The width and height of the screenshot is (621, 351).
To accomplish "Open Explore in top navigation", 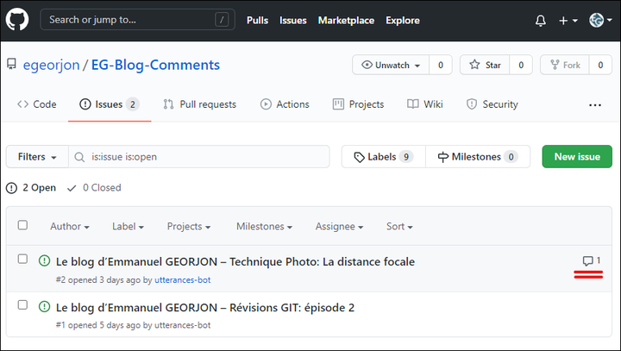I will 403,20.
